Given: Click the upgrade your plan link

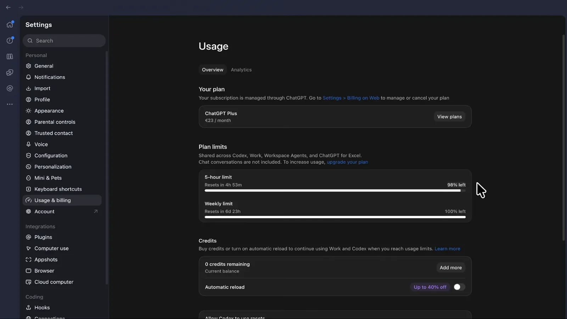Looking at the screenshot, I should click(347, 162).
